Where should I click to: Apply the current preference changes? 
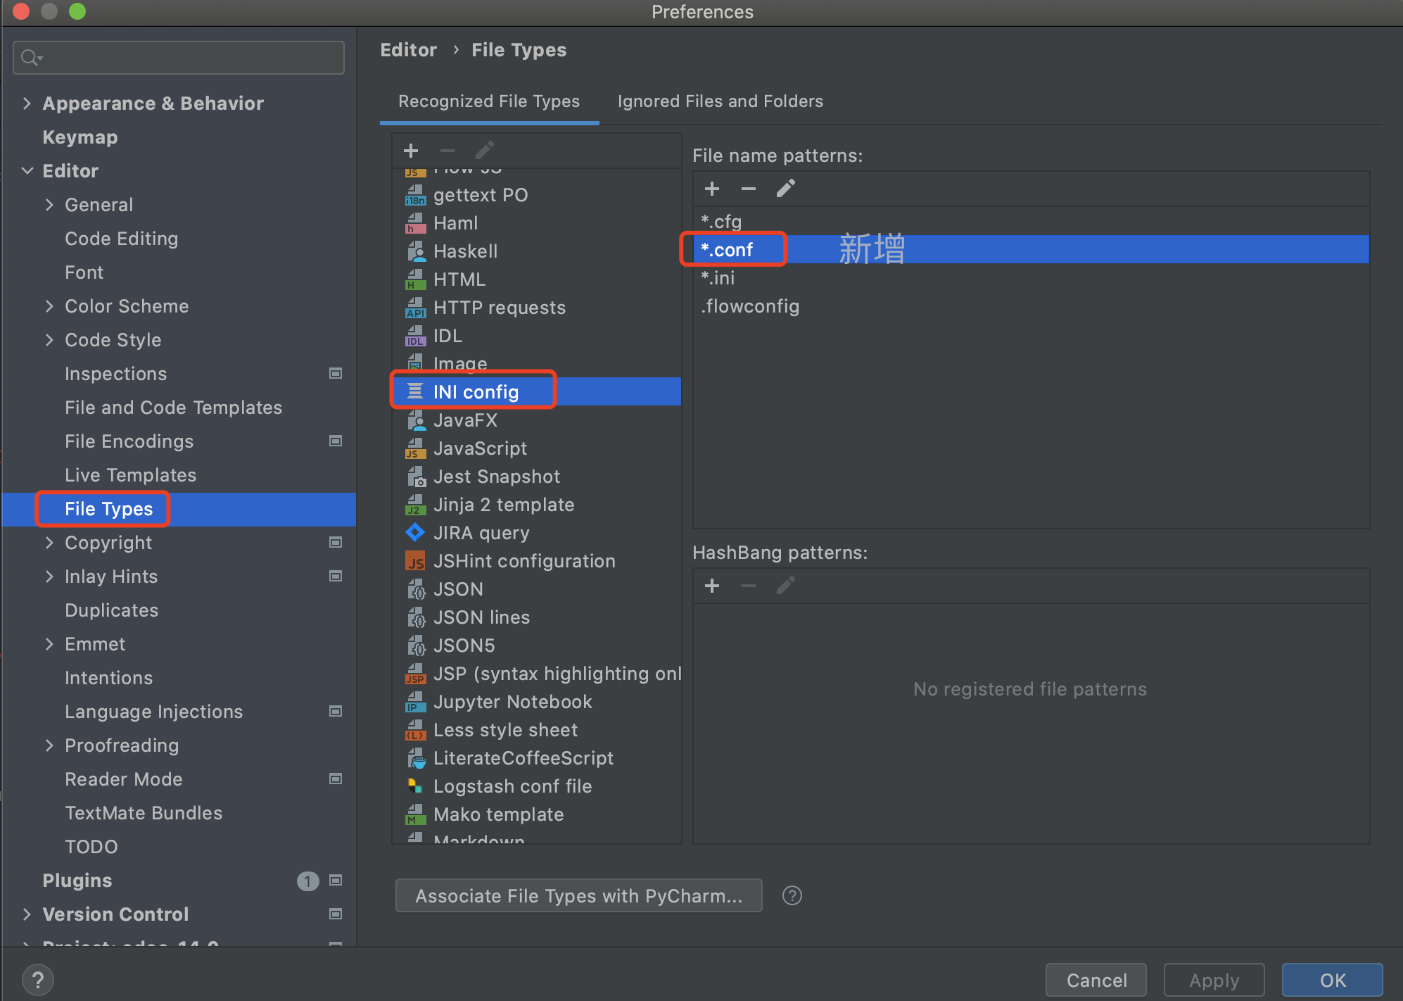(1213, 979)
